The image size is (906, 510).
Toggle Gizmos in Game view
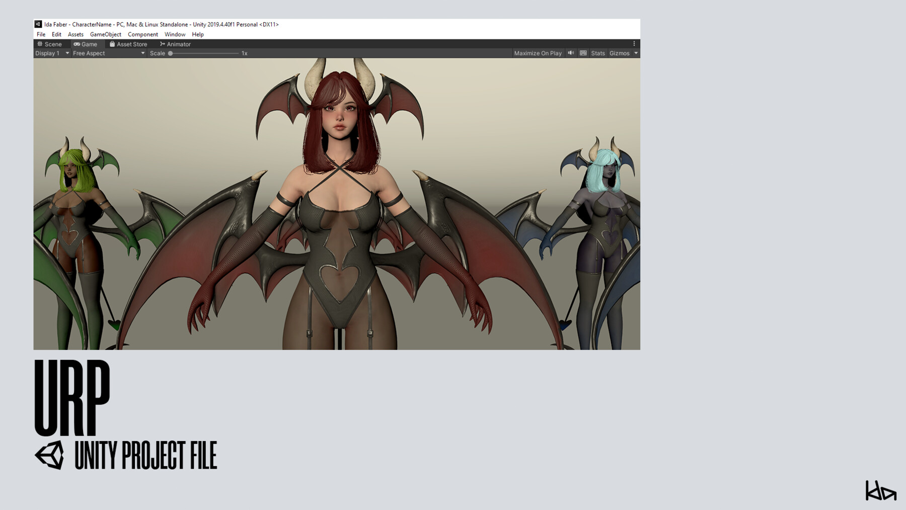[x=619, y=53]
